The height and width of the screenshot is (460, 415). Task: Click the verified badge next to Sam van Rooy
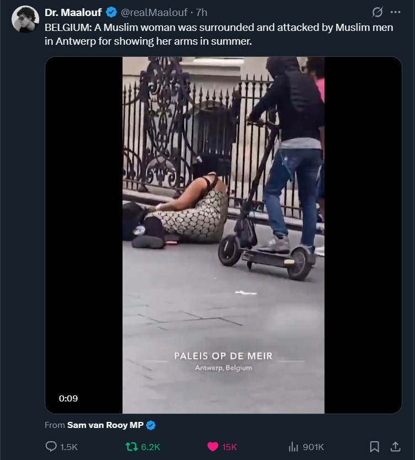click(151, 425)
